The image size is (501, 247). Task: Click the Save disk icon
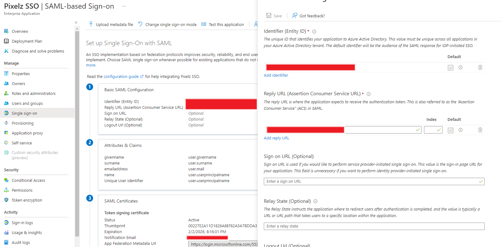pyautogui.click(x=269, y=15)
